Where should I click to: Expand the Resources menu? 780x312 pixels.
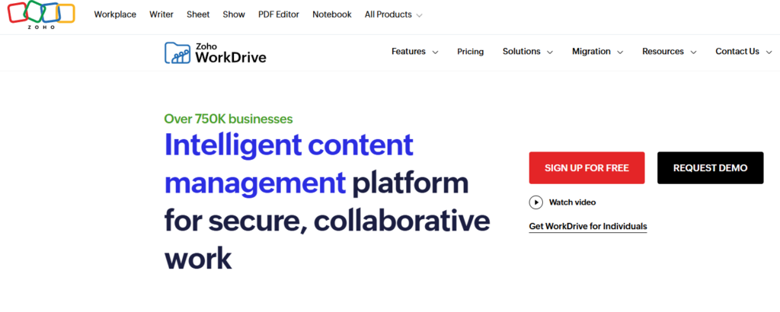[669, 51]
